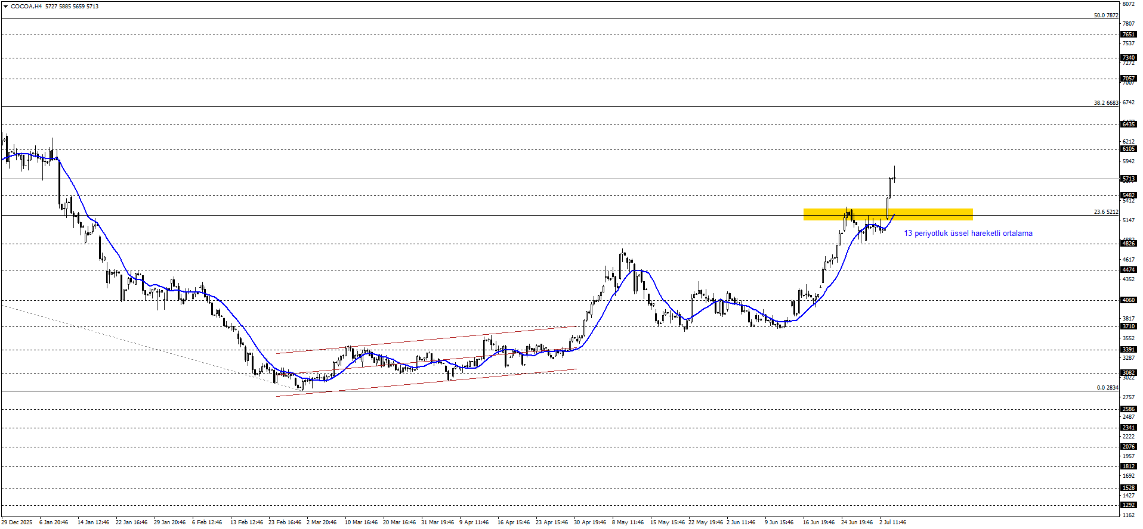Click the 2 Mar 20:46 time axis label
This screenshot has height=529, width=1143.
coord(322,522)
